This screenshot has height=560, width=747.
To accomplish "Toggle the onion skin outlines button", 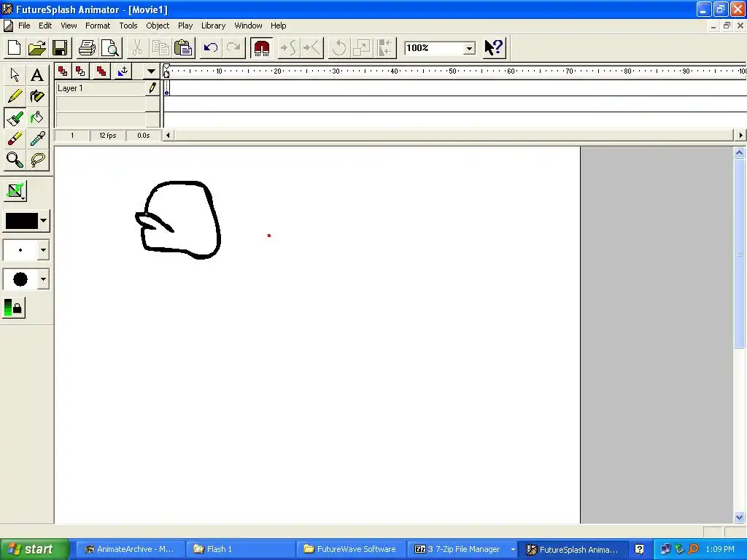I will tap(80, 71).
